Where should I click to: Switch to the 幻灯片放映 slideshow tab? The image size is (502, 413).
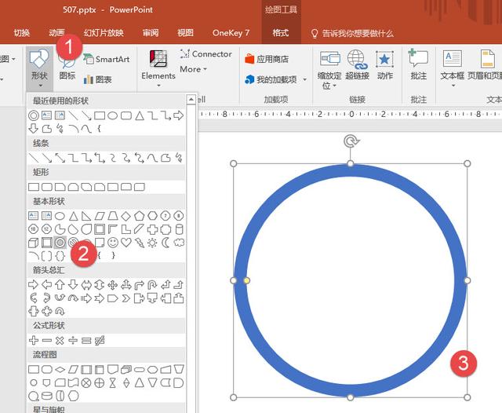pos(104,33)
